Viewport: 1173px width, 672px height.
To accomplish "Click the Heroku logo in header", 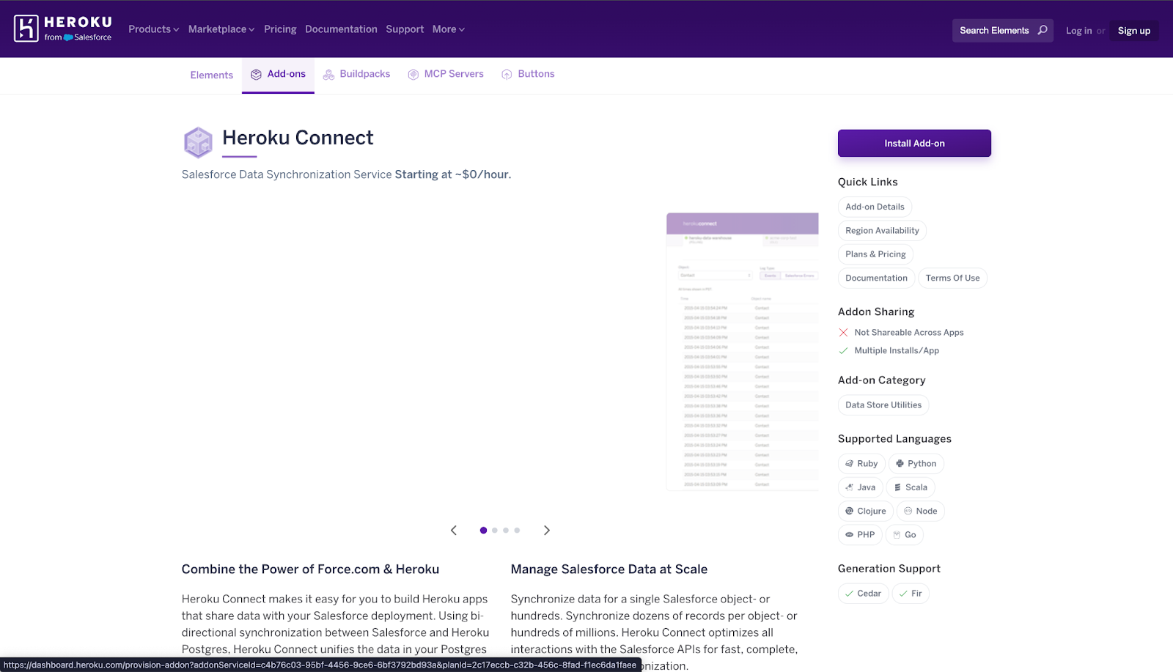I will (x=62, y=29).
